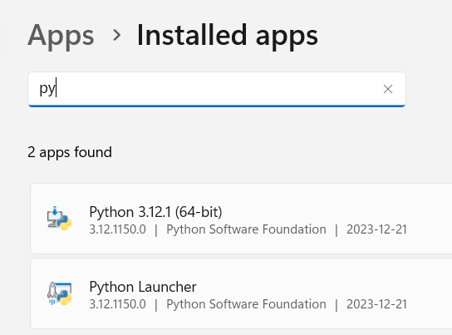Click install date of Python Launcher
This screenshot has height=335, width=452.
[x=376, y=304]
